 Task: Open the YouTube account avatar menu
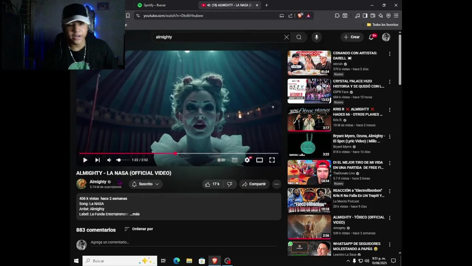coord(386,37)
